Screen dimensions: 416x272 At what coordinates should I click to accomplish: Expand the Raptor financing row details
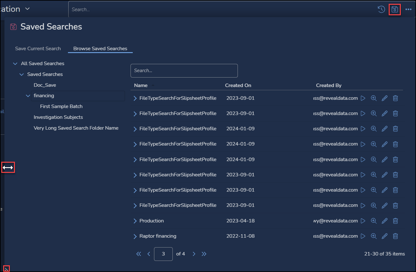click(x=135, y=236)
